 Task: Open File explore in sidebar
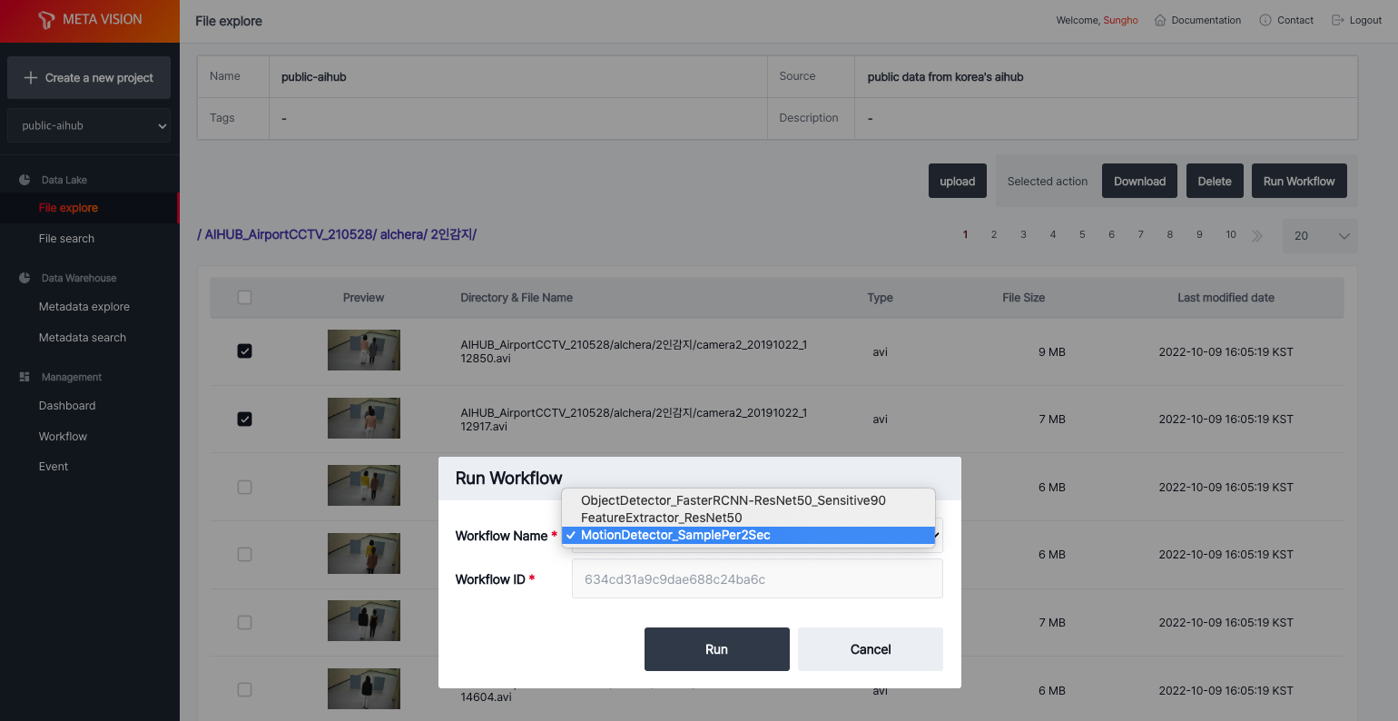(68, 208)
